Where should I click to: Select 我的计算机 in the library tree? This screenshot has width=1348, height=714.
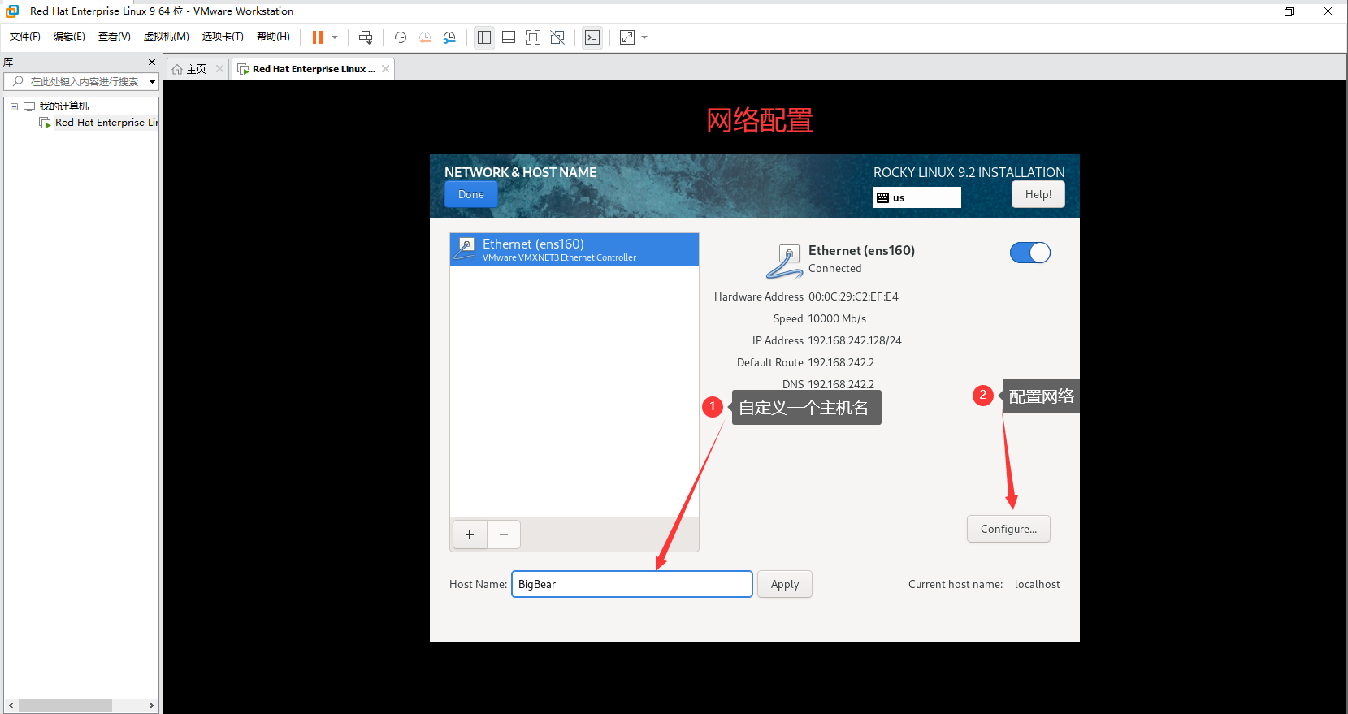(64, 106)
